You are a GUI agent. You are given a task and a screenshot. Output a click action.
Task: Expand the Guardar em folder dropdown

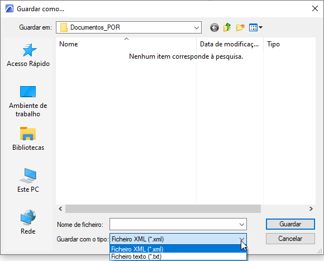click(197, 27)
